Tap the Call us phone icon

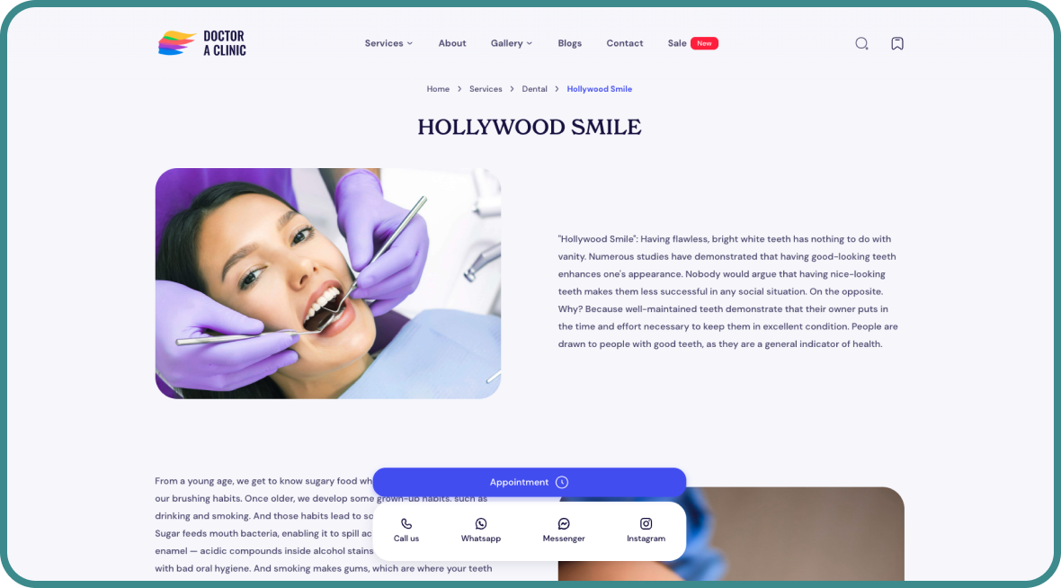click(x=406, y=523)
